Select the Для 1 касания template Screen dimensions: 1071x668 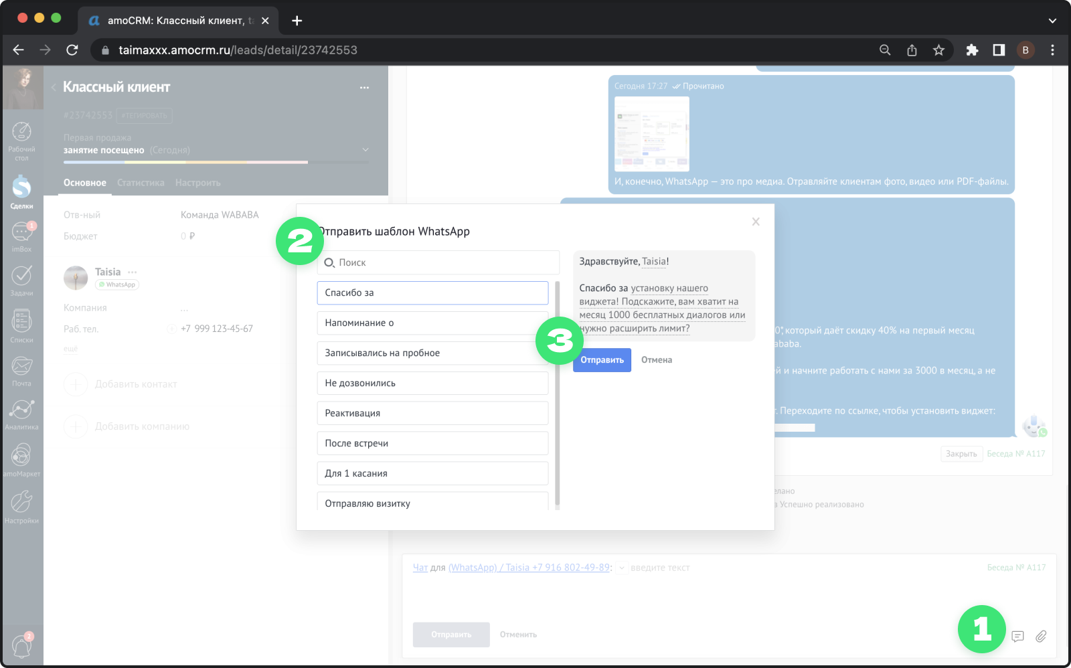432,474
